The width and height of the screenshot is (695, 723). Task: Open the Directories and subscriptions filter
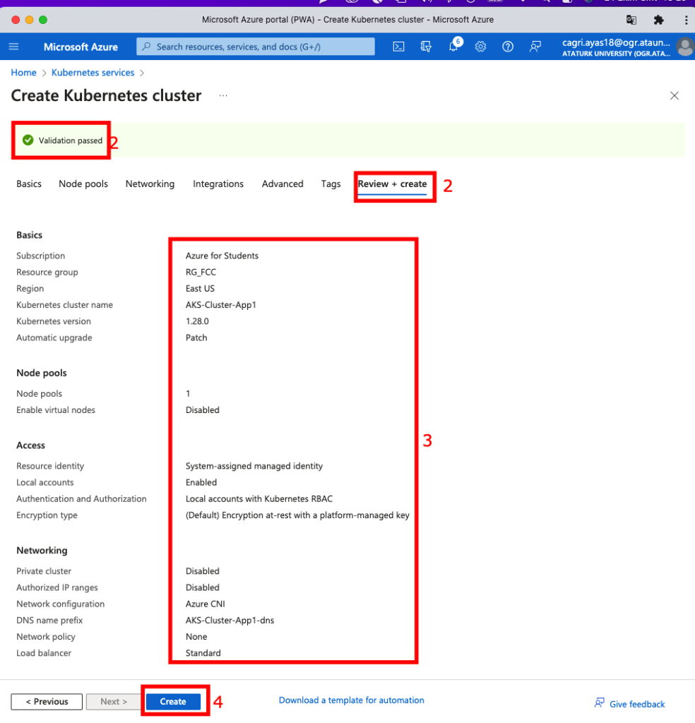[426, 47]
